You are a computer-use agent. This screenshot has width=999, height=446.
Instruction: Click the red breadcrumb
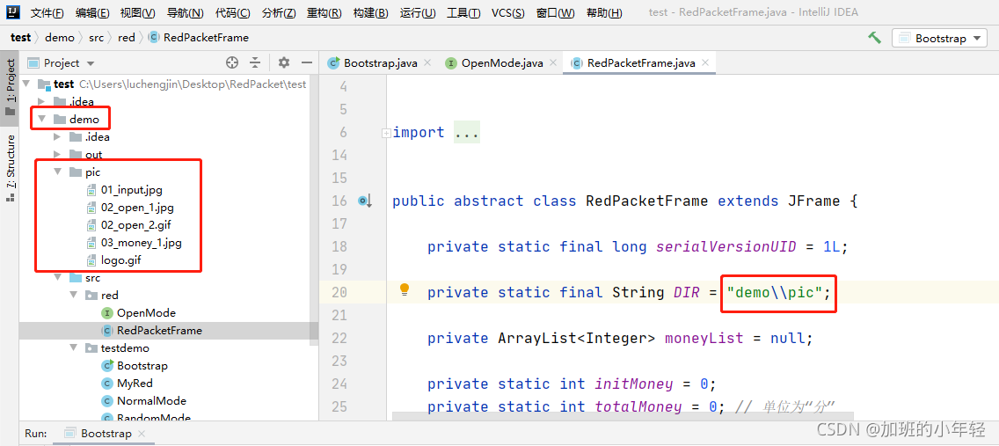click(127, 38)
